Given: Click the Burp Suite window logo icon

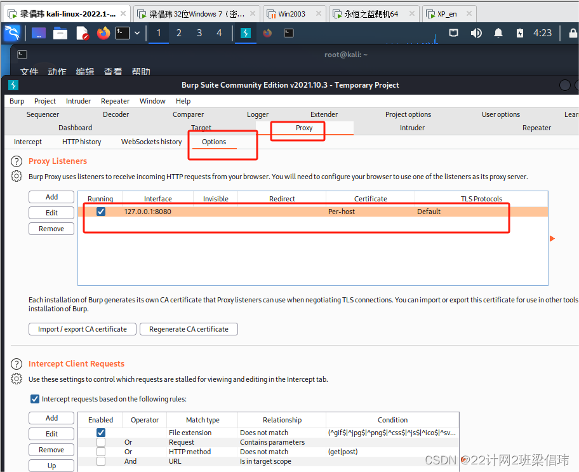Looking at the screenshot, I should (13, 85).
